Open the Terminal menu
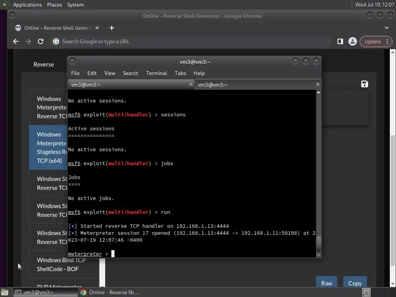This screenshot has height=297, width=396. (x=156, y=73)
